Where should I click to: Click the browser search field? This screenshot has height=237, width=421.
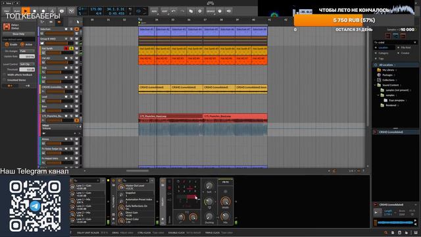pos(395,42)
